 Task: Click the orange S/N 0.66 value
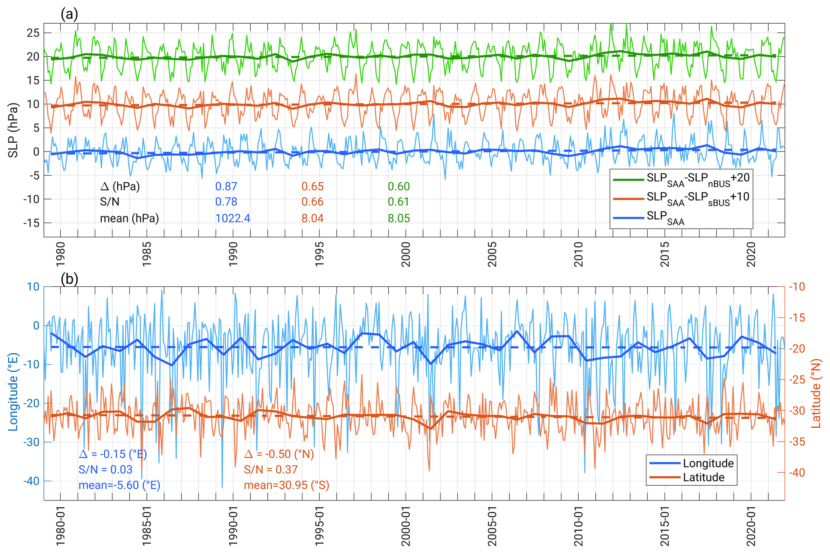point(312,202)
